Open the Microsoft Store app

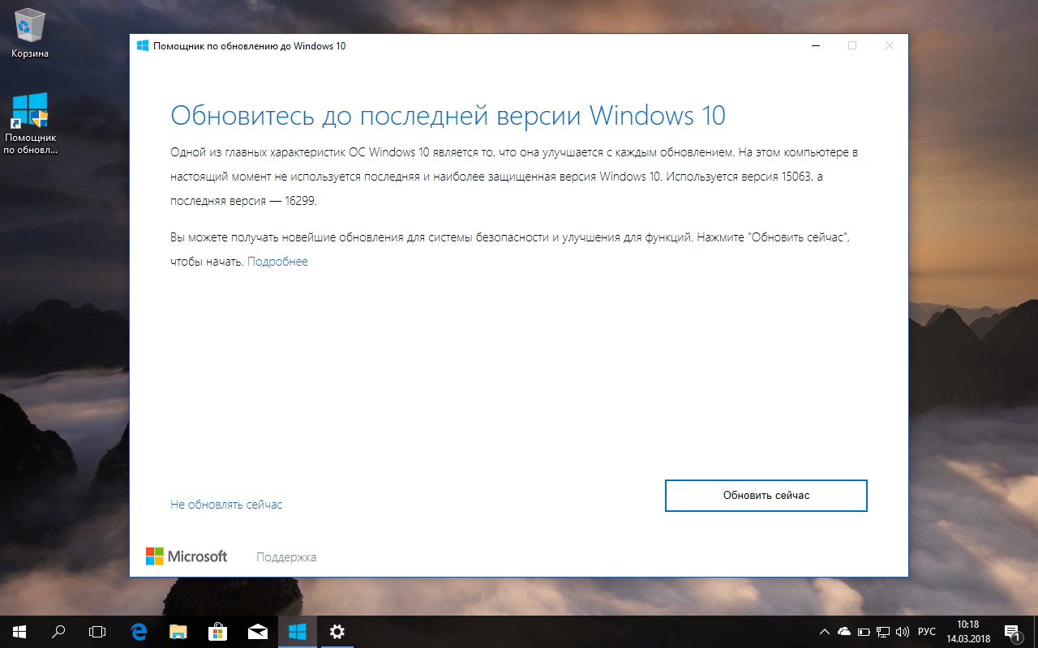click(x=217, y=631)
